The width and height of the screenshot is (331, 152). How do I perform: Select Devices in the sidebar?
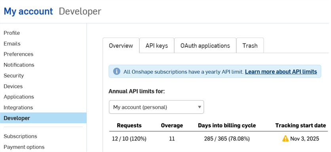click(x=13, y=86)
